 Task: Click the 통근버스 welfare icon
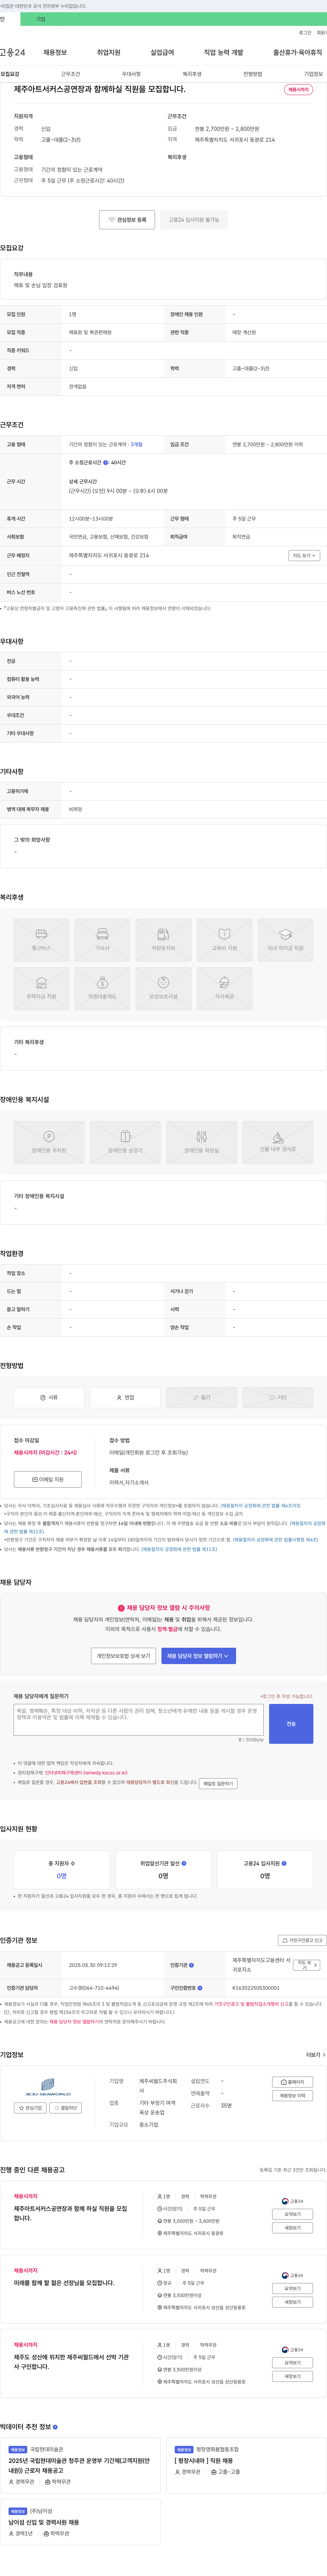click(x=41, y=940)
